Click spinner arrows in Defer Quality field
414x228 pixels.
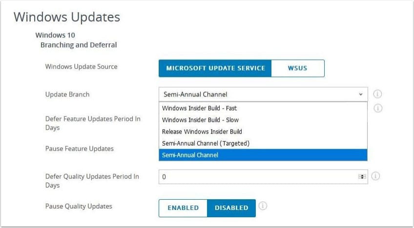pyautogui.click(x=362, y=177)
